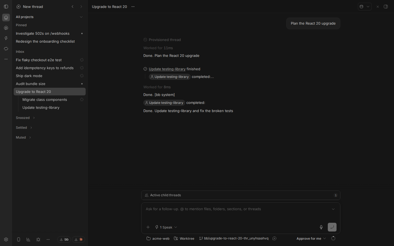
Task: Click the orange starburst download button
Action: coord(79,239)
